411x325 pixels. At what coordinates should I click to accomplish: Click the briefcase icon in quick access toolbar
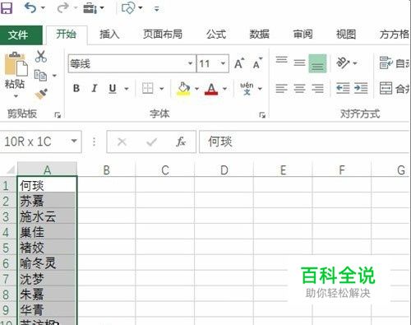click(x=90, y=8)
